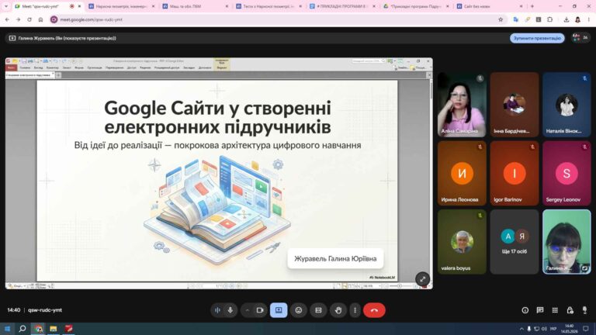The width and height of the screenshot is (596, 335).
Task: Click shared PDF editor vertical scrollbar
Action: point(431,180)
